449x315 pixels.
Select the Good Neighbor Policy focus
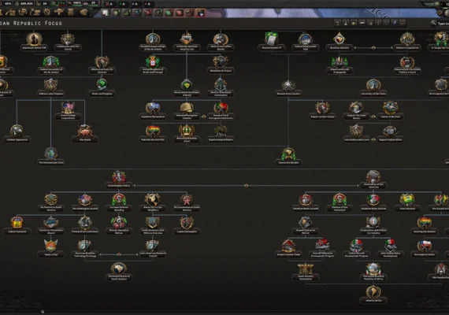[x=118, y=180]
